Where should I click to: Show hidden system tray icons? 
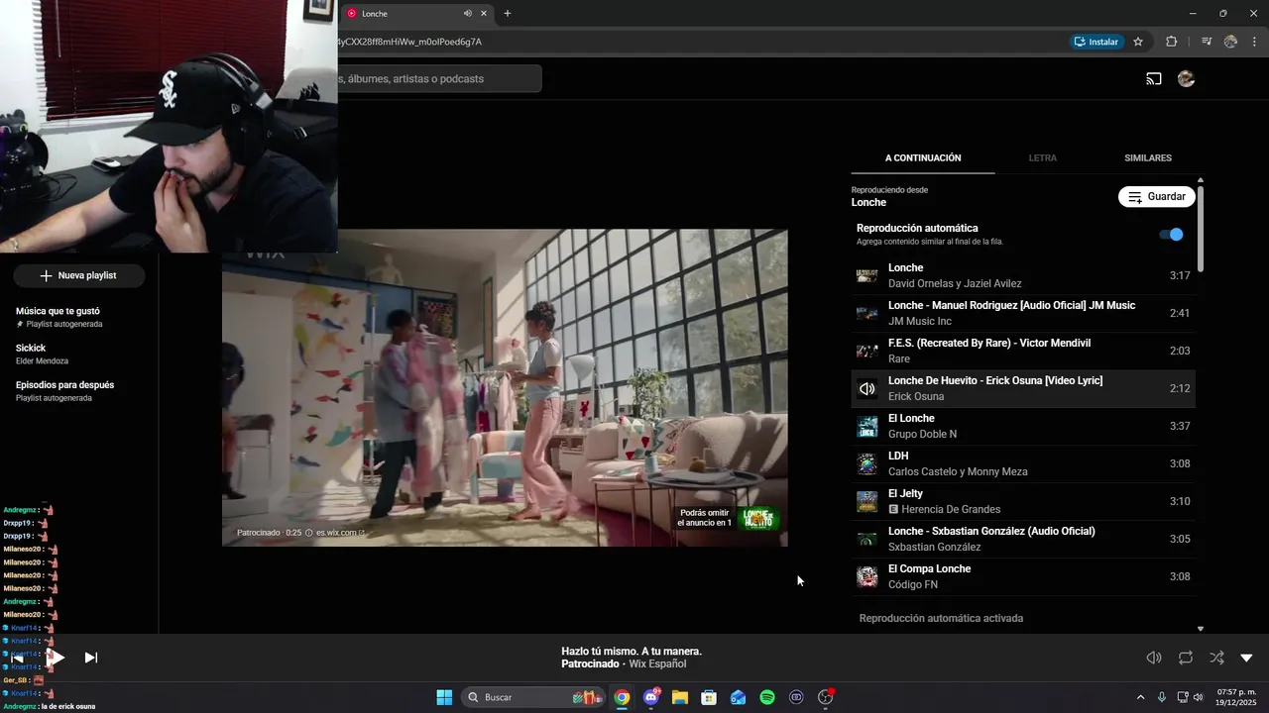click(1140, 697)
